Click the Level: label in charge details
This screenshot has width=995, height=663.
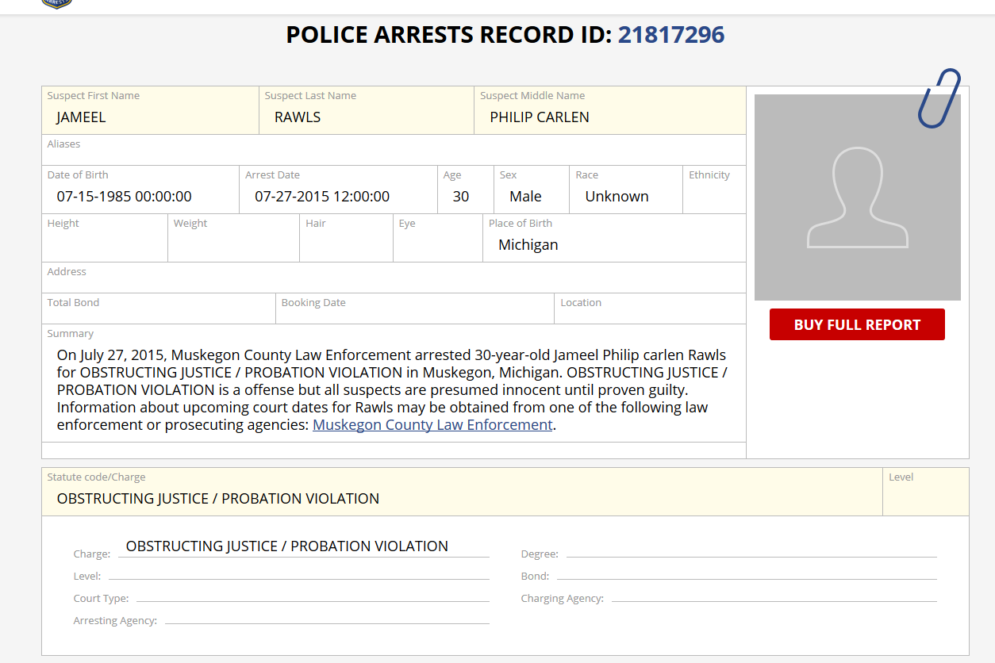[86, 576]
